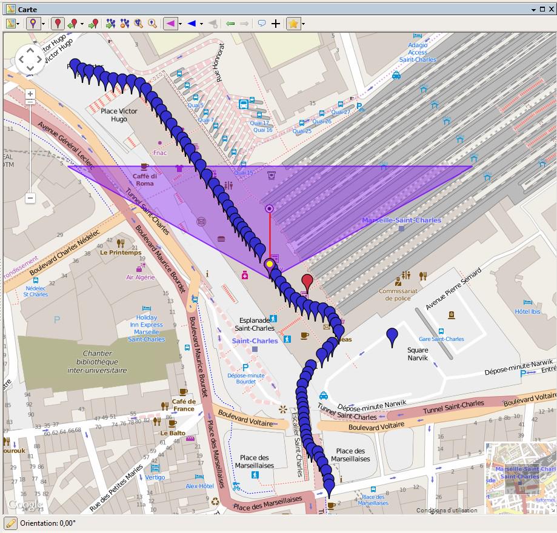Click 'Esplanade Saint-Charles' label
557x533 pixels.
click(x=255, y=324)
